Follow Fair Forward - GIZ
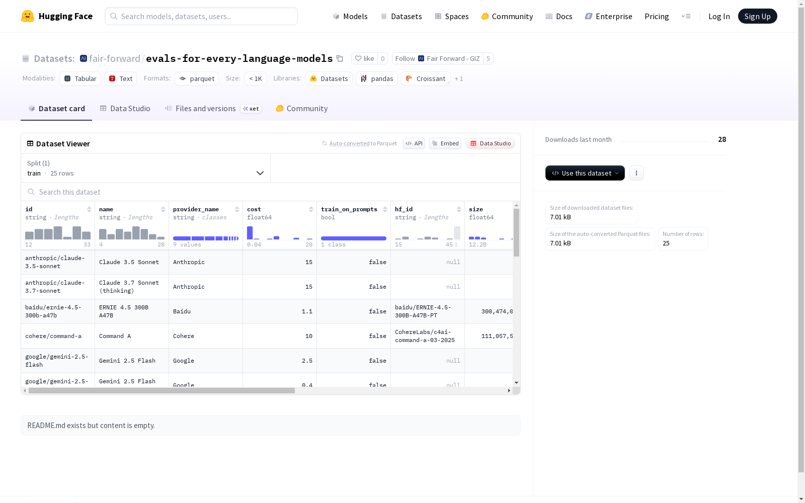Viewport: 805px width, 503px height. pos(437,58)
